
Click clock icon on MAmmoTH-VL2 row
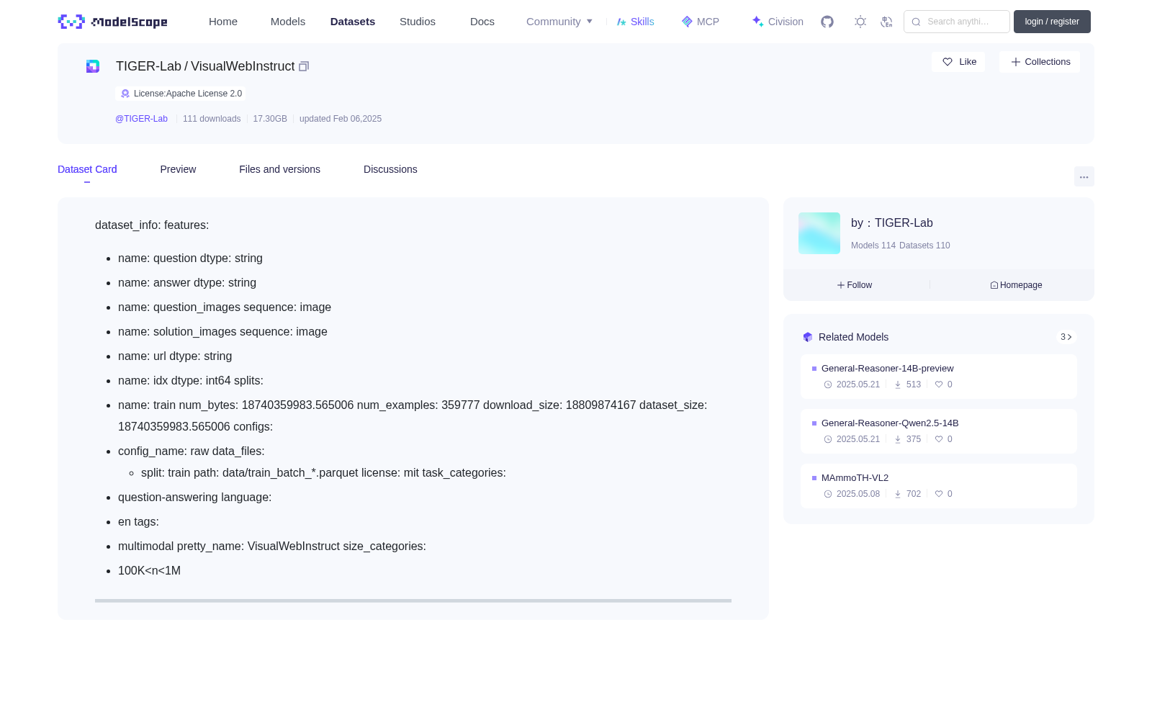tap(828, 494)
